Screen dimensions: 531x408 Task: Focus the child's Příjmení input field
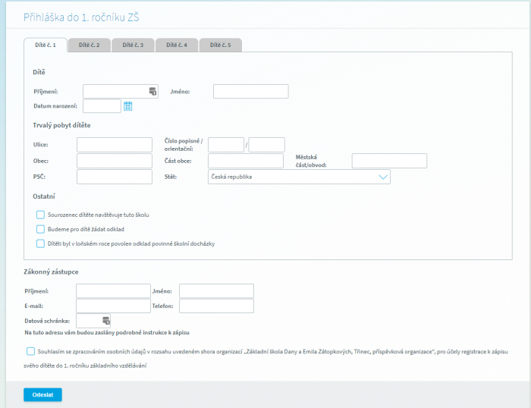pyautogui.click(x=121, y=92)
